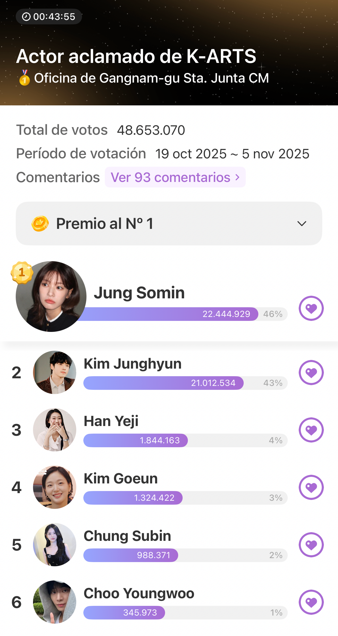Tap the heart vote icon for Kim Junghyun
The image size is (338, 636).
point(311,373)
